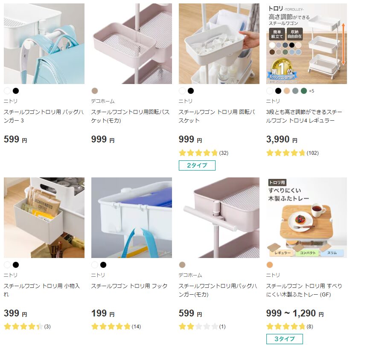Click デコホーム brand above 回転バスケット(モカ)
The width and height of the screenshot is (376, 345).
click(x=103, y=101)
